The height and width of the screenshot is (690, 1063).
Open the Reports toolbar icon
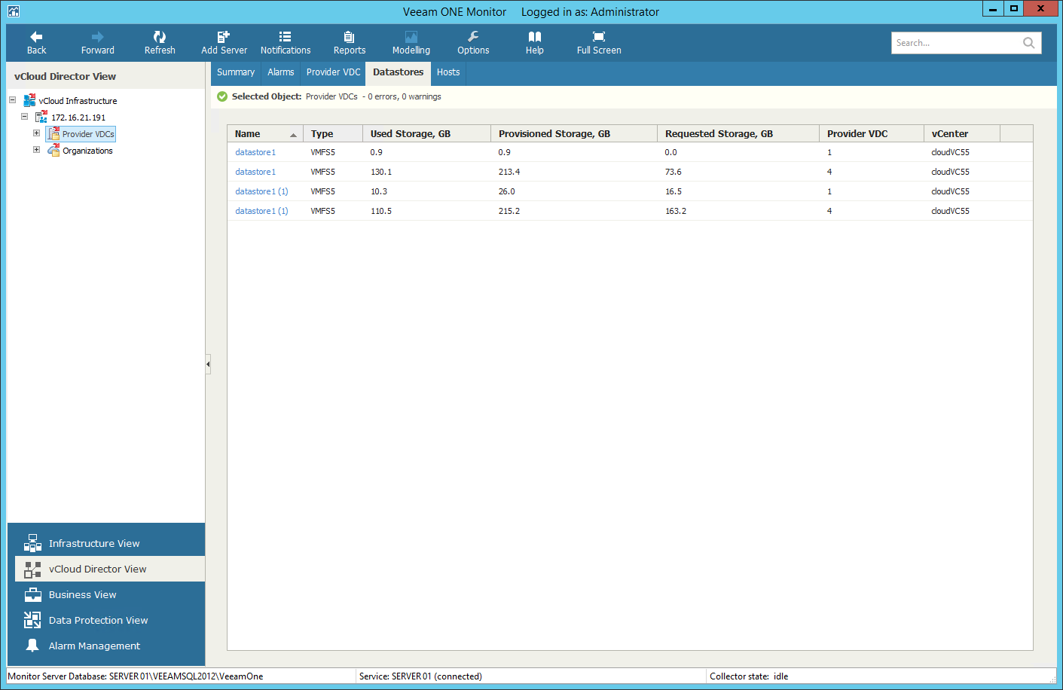point(349,36)
